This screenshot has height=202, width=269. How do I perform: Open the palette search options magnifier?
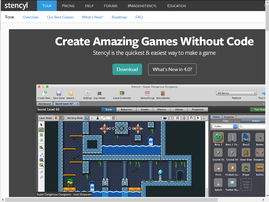[x=241, y=127]
